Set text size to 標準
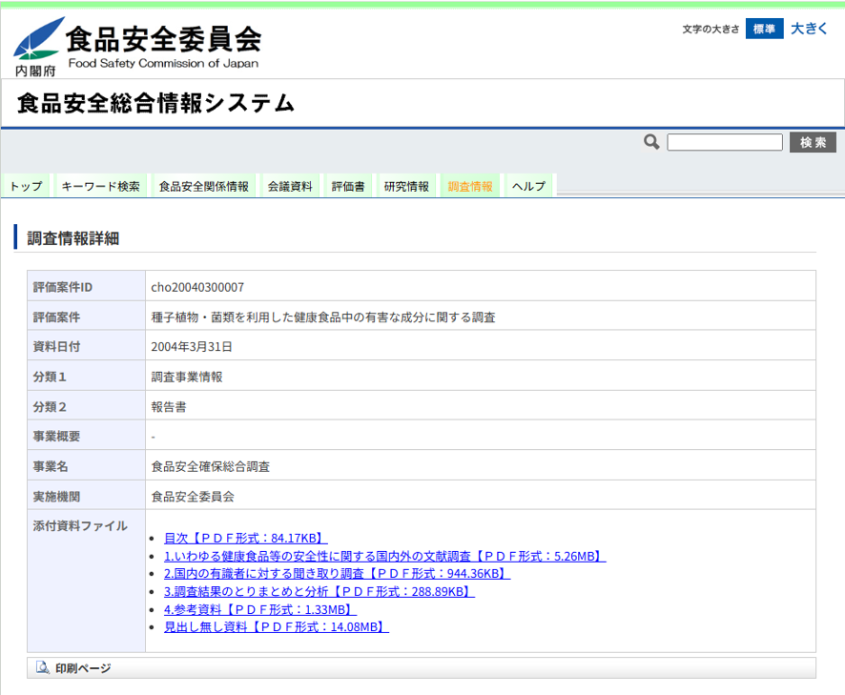 pyautogui.click(x=764, y=29)
